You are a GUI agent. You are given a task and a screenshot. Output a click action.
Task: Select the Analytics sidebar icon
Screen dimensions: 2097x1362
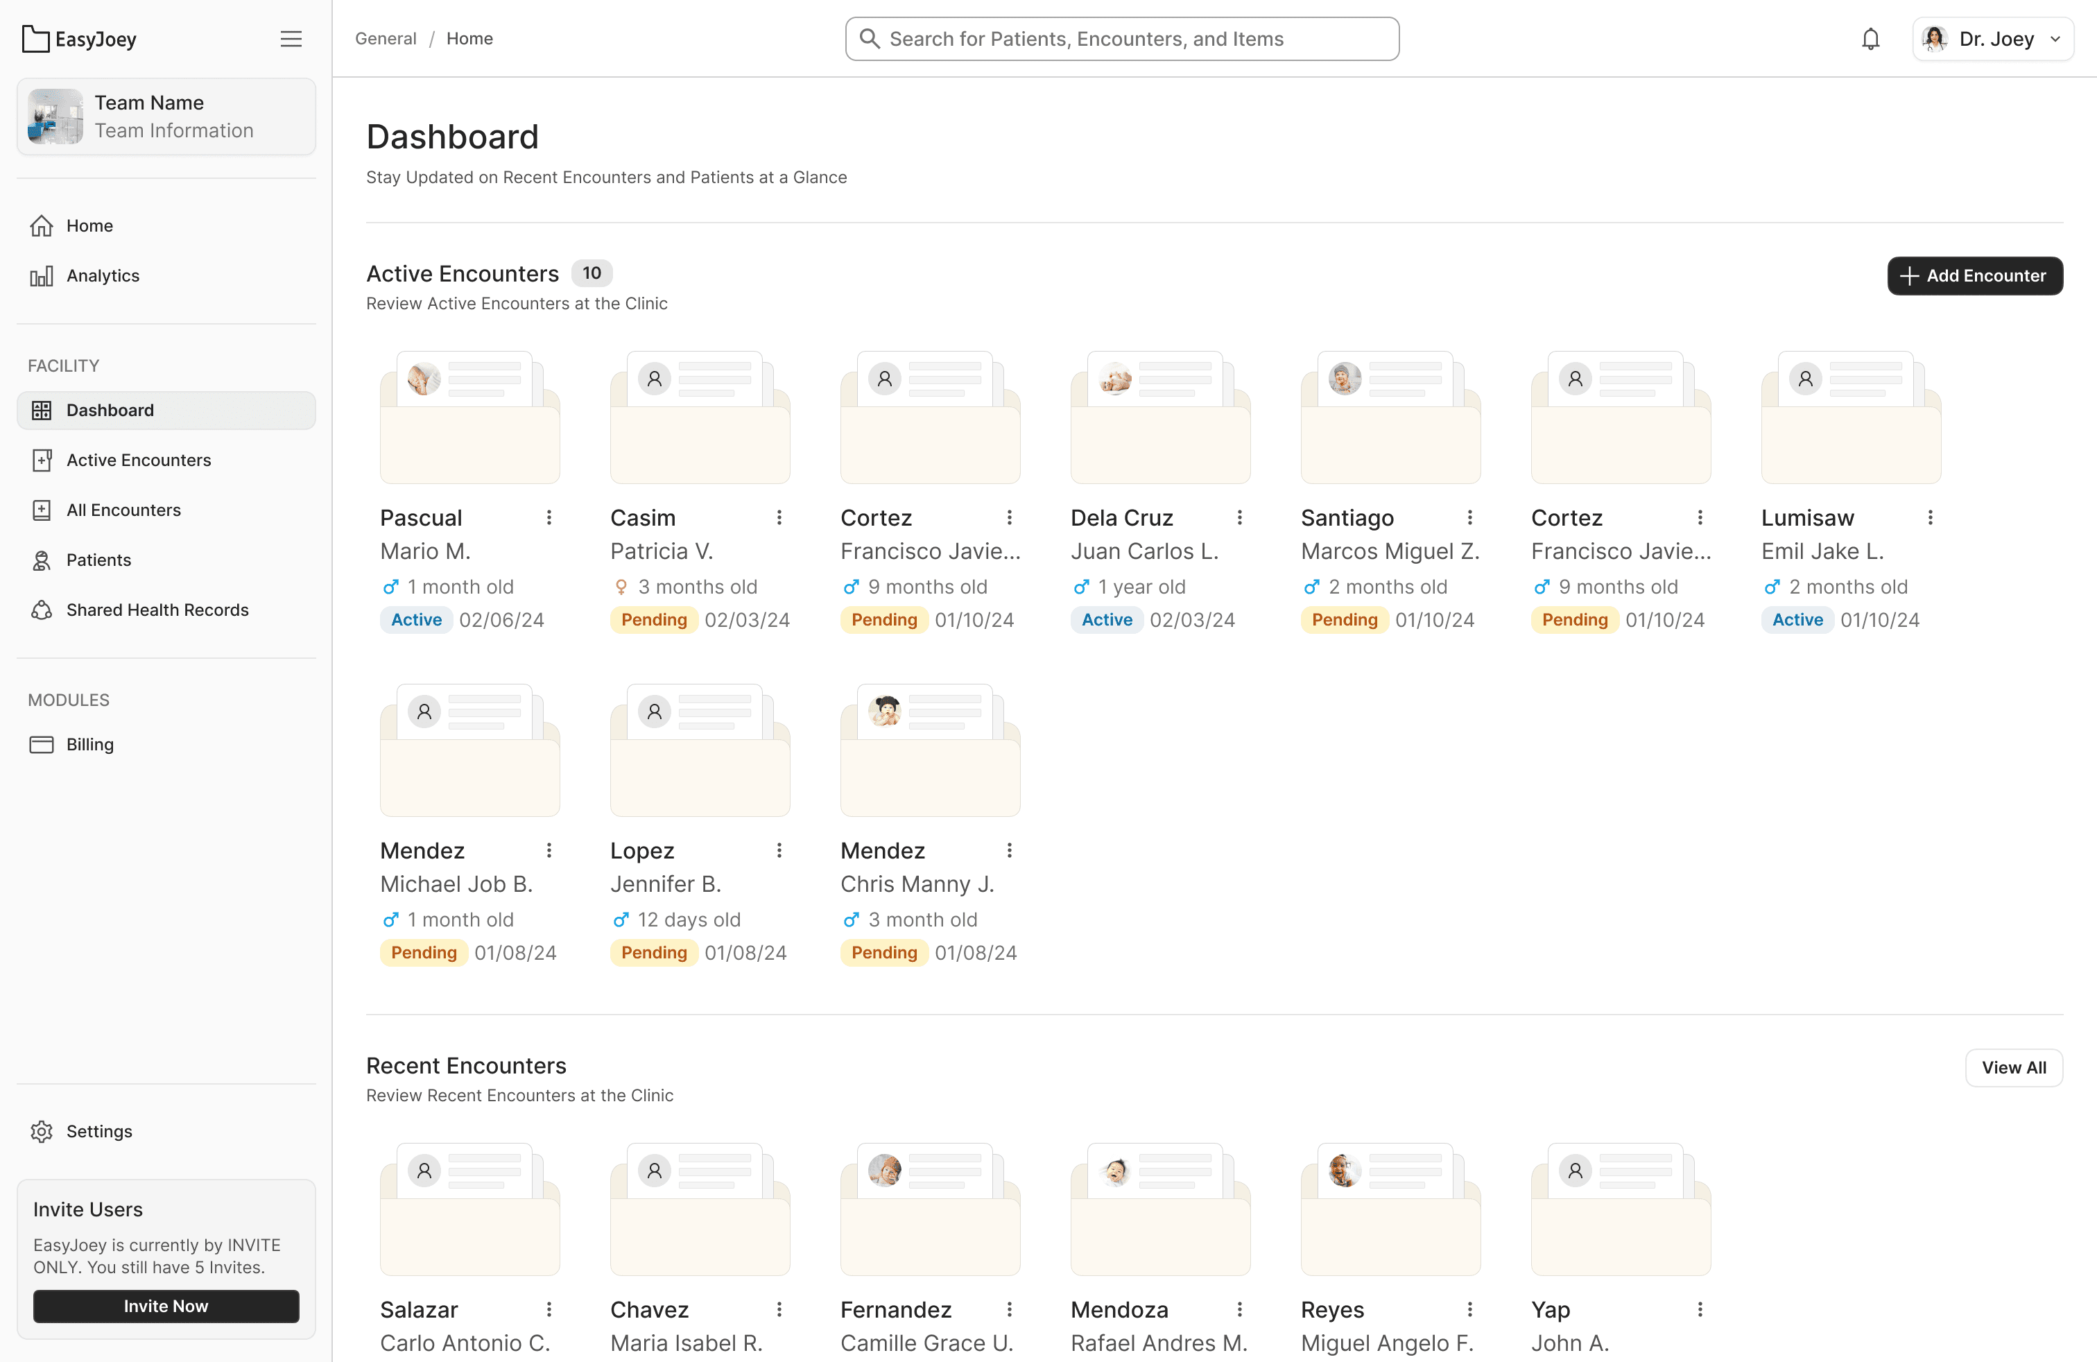tap(42, 276)
